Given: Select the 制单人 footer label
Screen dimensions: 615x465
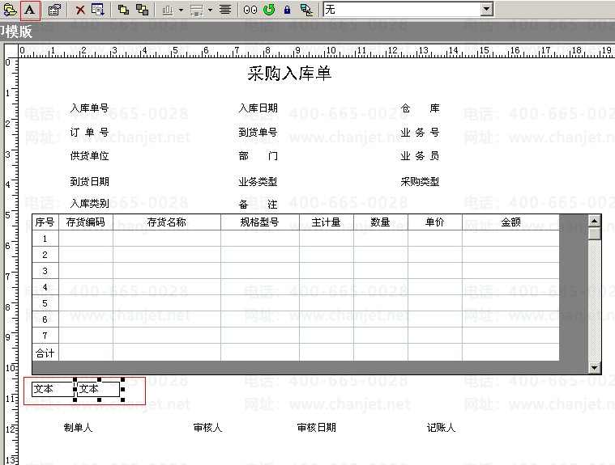Looking at the screenshot, I should (x=78, y=428).
